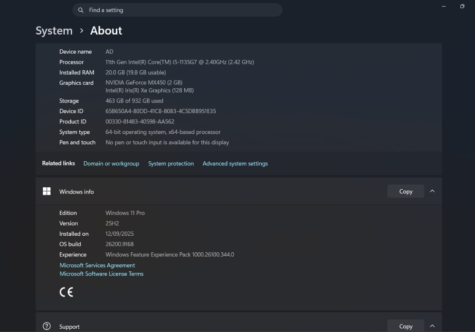475x332 pixels.
Task: Click the Graphics card label
Action: (x=76, y=83)
